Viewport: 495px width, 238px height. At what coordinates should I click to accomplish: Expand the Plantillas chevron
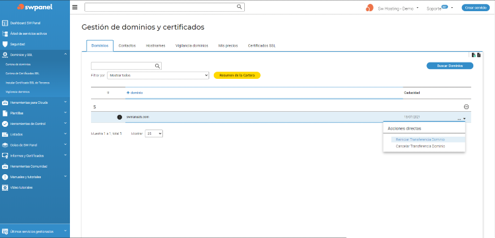pos(65,112)
